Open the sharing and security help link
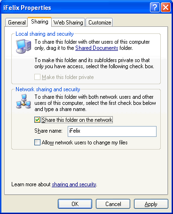Screen dimensions: 173x214 tap(74, 184)
